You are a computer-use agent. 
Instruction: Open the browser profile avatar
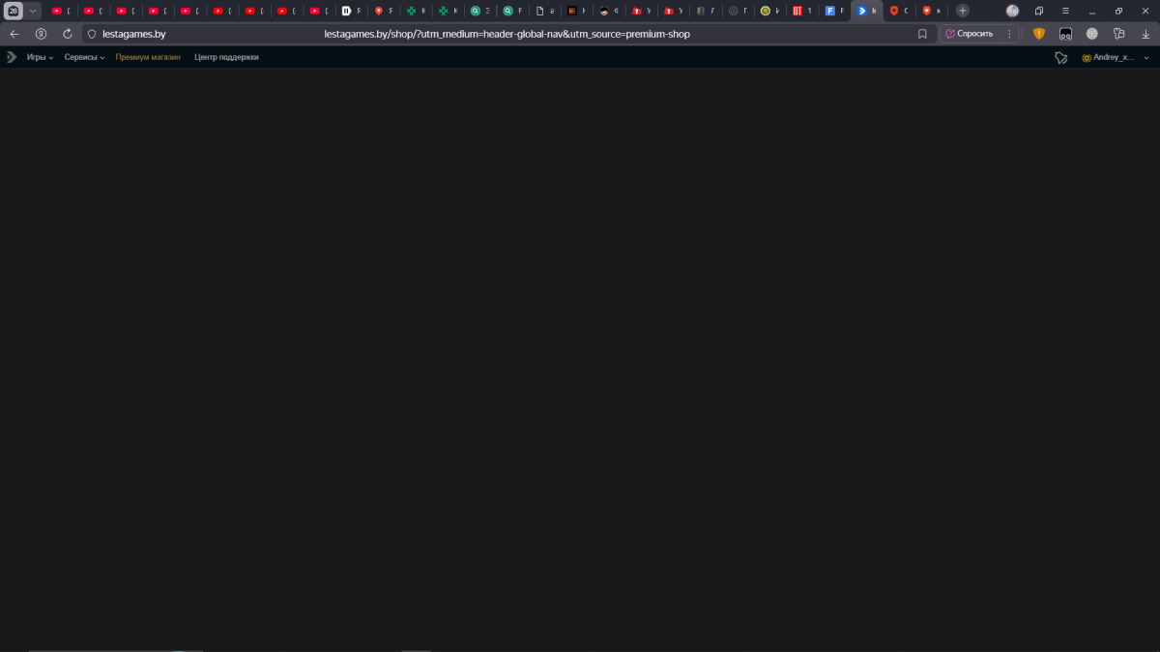click(x=1012, y=11)
